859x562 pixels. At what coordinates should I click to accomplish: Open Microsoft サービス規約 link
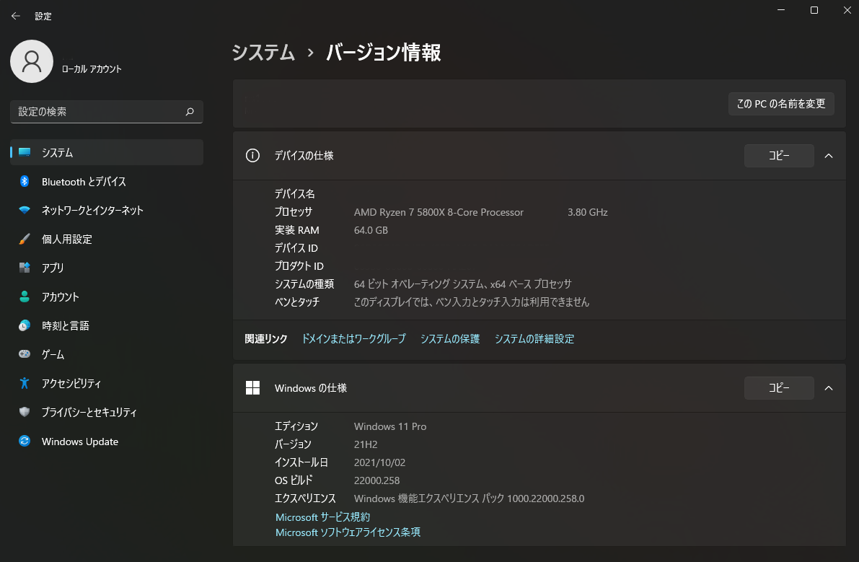coord(322,517)
